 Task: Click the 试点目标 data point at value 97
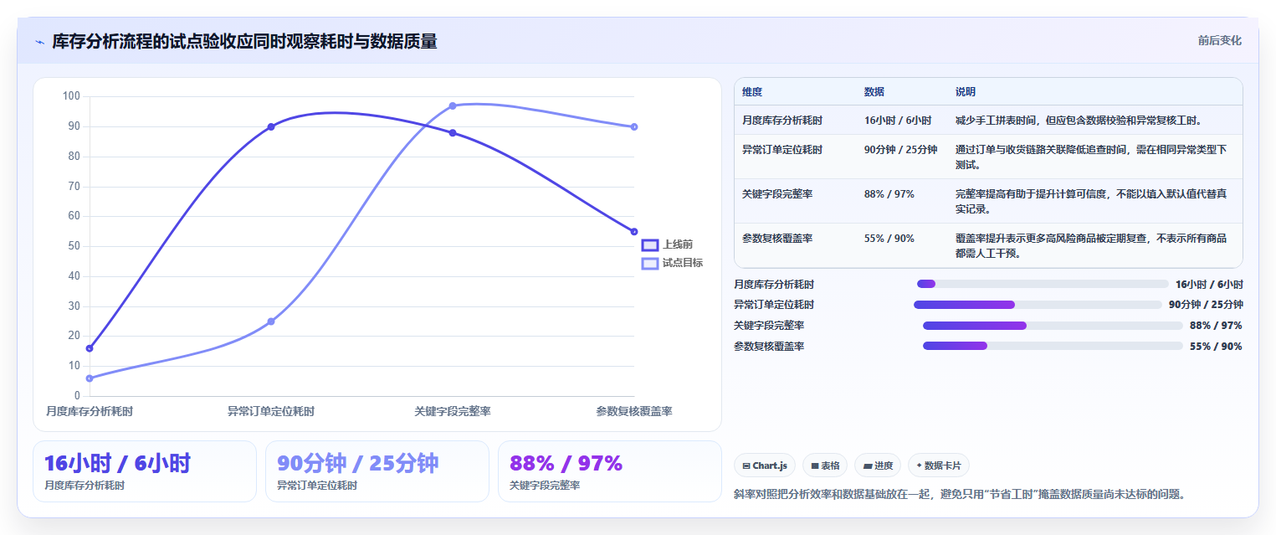click(x=453, y=105)
